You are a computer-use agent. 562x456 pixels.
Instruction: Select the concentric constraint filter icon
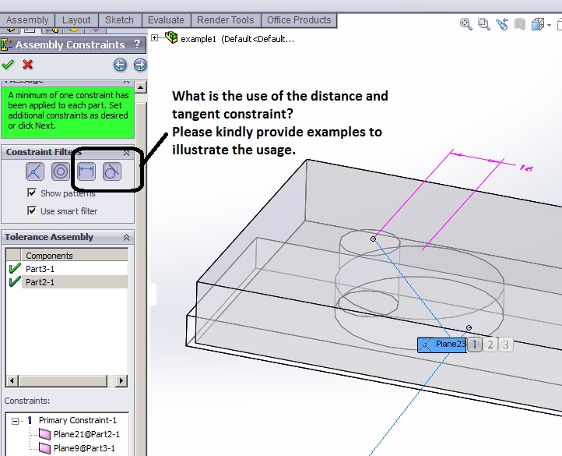coord(61,171)
